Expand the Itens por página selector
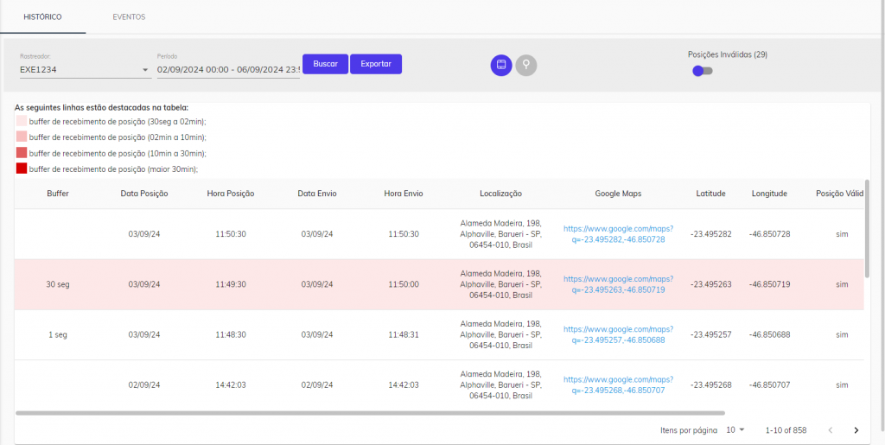Viewport: 885px width, 445px height. pos(735,429)
